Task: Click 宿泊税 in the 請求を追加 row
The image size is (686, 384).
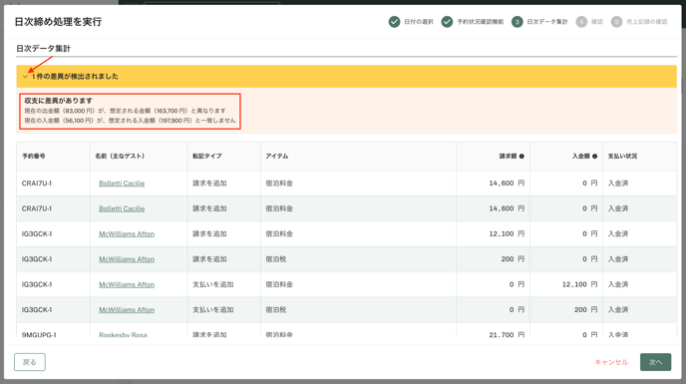Action: click(275, 259)
